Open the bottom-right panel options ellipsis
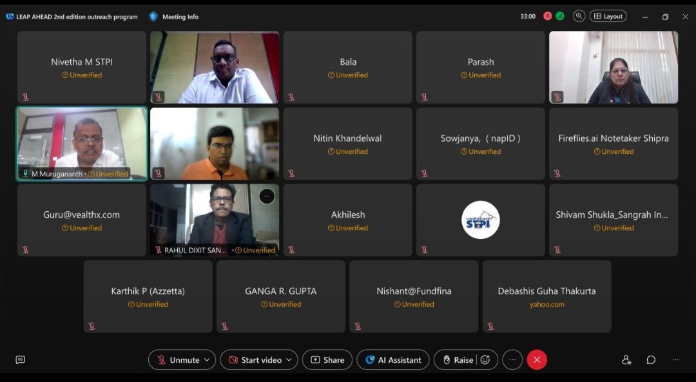Viewport: 696px width, 382px height. (x=675, y=360)
